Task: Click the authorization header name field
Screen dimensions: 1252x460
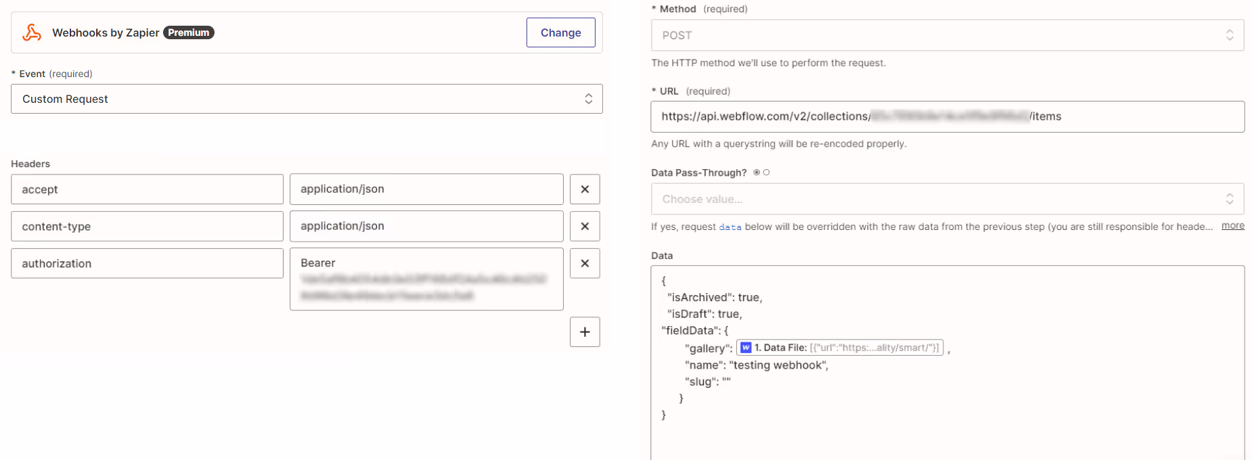Action: pyautogui.click(x=147, y=263)
